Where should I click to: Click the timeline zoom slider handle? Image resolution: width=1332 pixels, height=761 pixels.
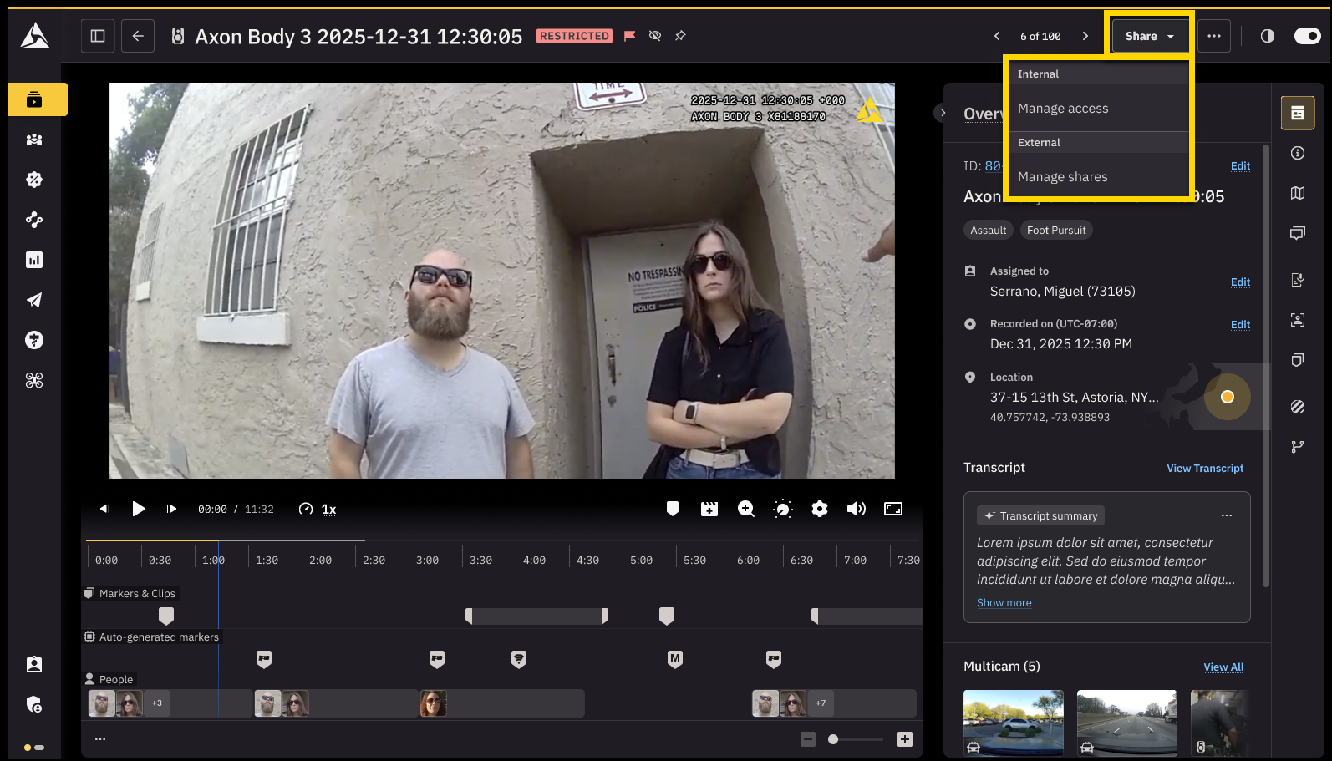tap(832, 739)
